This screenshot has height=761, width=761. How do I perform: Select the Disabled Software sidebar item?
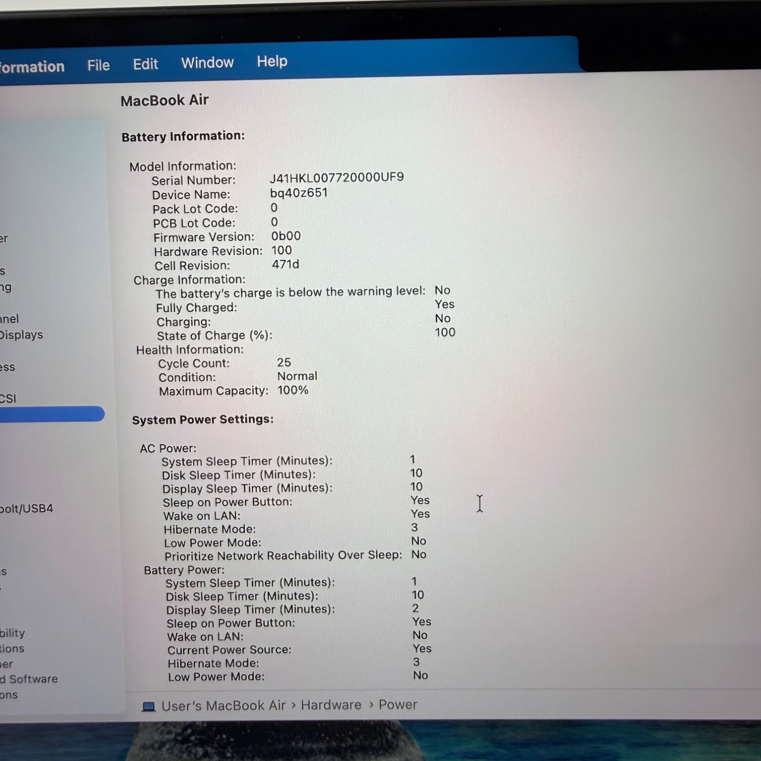(x=29, y=679)
